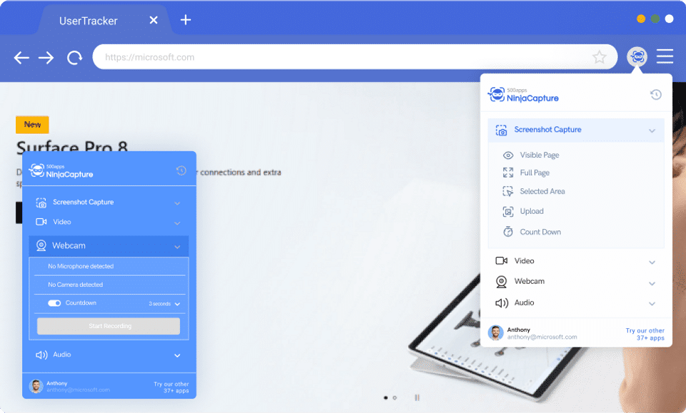Viewport: 686px width, 413px height.
Task: Open capture history in the white NinjaCapture panel
Action: click(655, 94)
